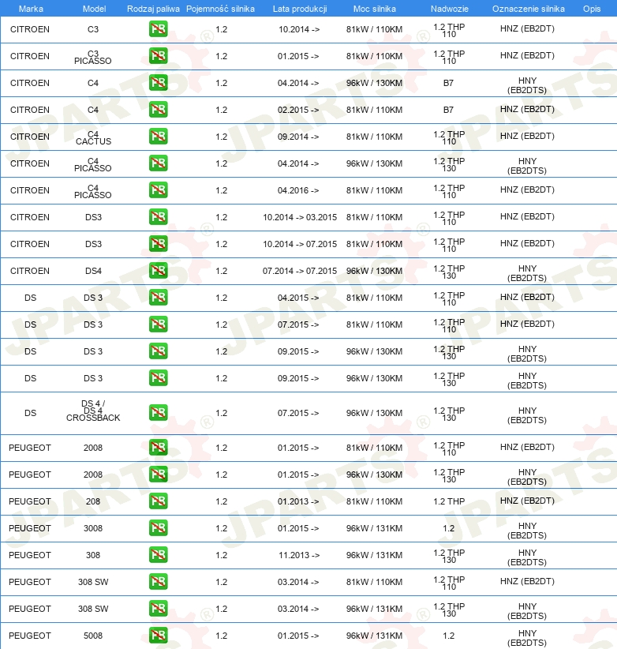
Task: Click the petrol icon in the Peugeot 2008 81kW row
Action: tap(159, 448)
